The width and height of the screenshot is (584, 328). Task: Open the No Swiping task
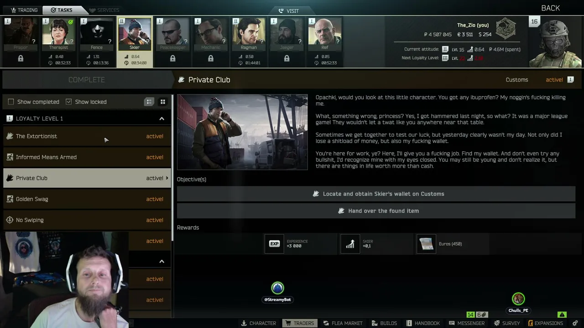pos(87,220)
